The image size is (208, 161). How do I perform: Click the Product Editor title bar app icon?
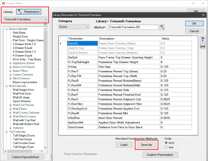point(3,3)
